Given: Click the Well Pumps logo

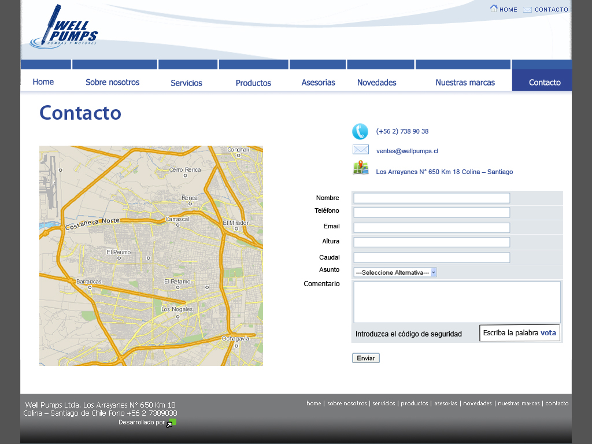Looking at the screenshot, I should [64, 28].
